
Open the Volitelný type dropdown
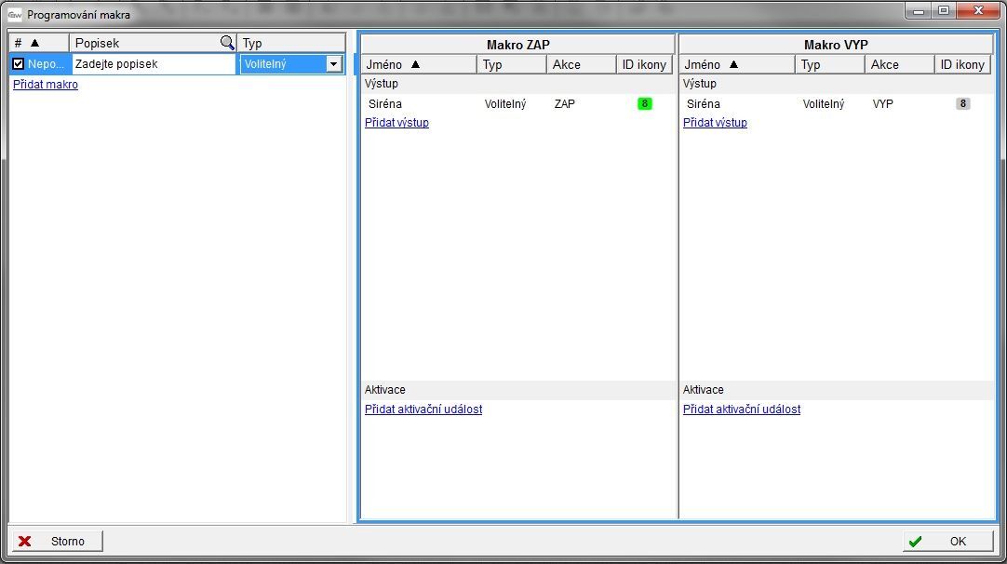(x=333, y=64)
